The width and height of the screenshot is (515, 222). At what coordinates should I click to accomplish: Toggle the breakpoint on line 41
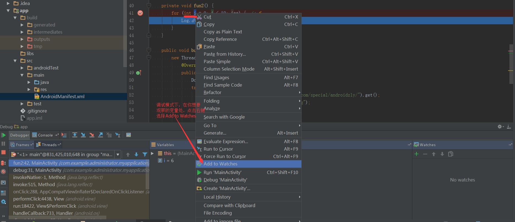140,13
